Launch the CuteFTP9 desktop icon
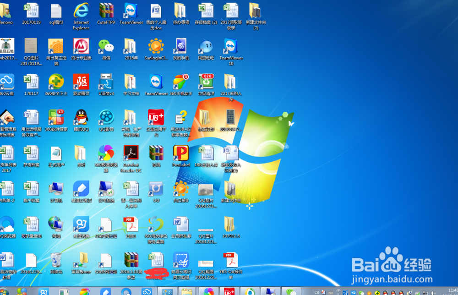458x295 pixels. 106,14
